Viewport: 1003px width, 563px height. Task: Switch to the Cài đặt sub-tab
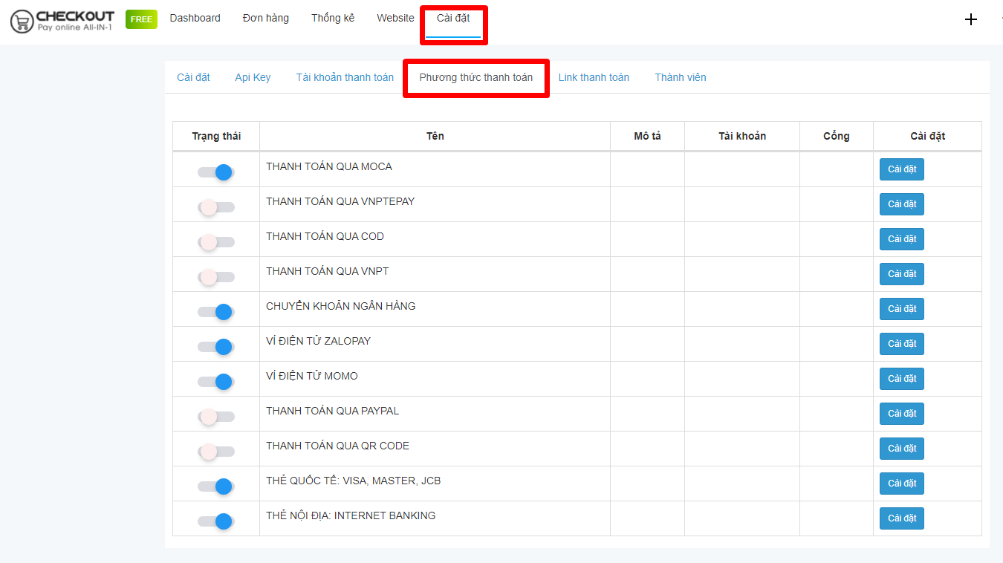click(x=193, y=77)
